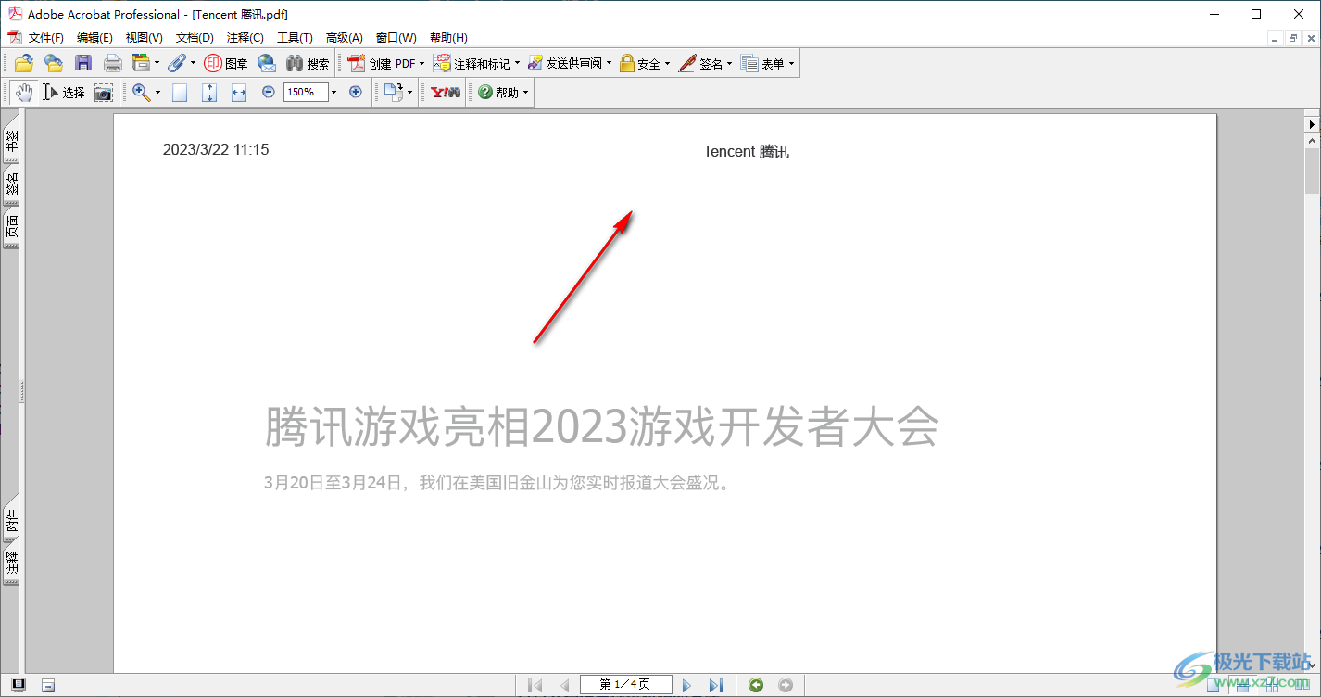Click the 图章 stamp tool
The image size is (1321, 697).
tap(226, 63)
